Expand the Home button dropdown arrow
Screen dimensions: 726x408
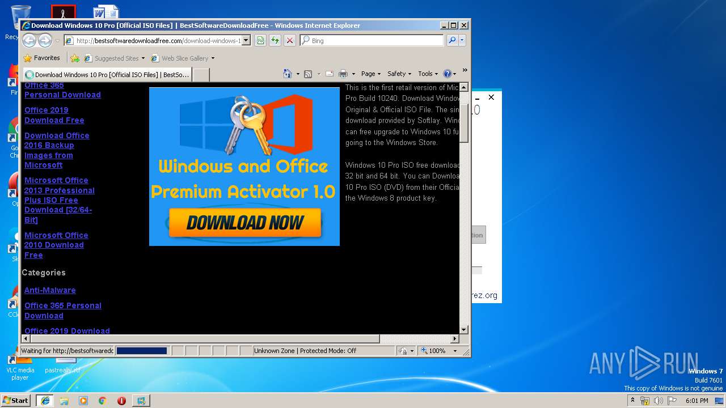tap(298, 74)
